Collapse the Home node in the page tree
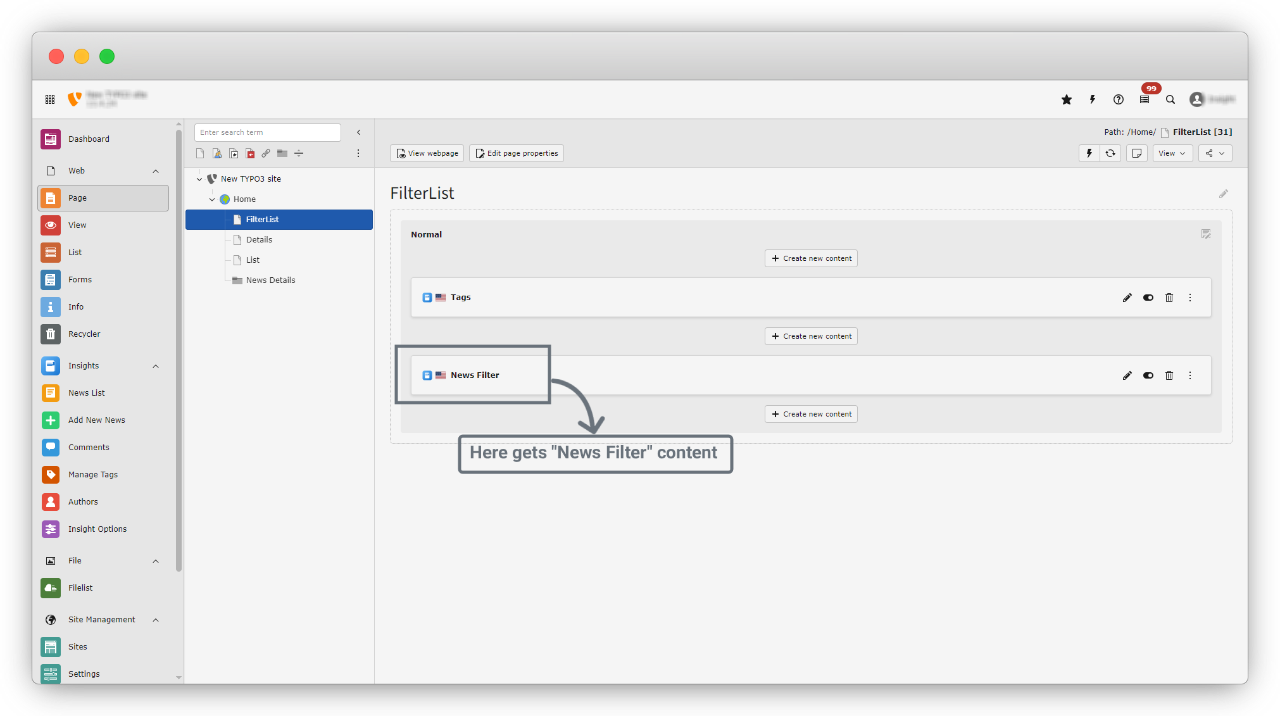Screen dimensions: 1280x716 pyautogui.click(x=212, y=199)
